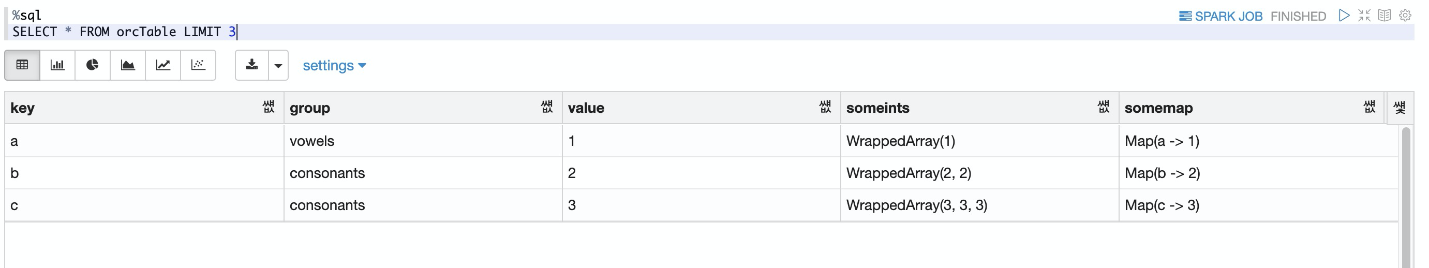1429x268 pixels.
Task: Select the pie chart visualization
Action: tap(93, 65)
